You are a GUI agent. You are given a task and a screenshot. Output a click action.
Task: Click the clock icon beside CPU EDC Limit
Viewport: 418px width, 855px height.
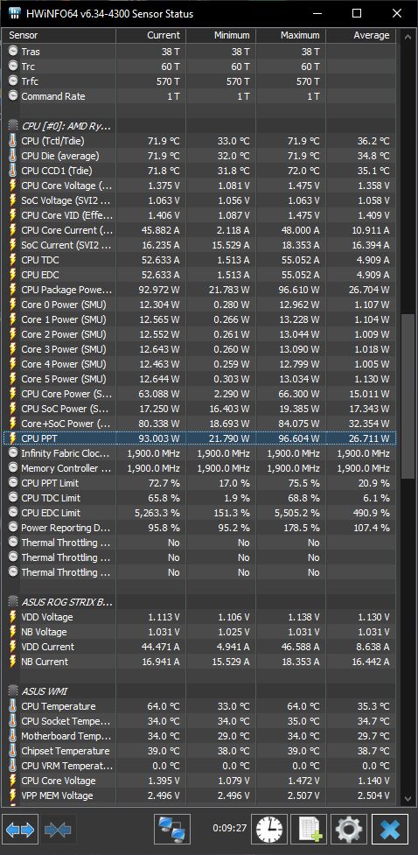click(13, 513)
